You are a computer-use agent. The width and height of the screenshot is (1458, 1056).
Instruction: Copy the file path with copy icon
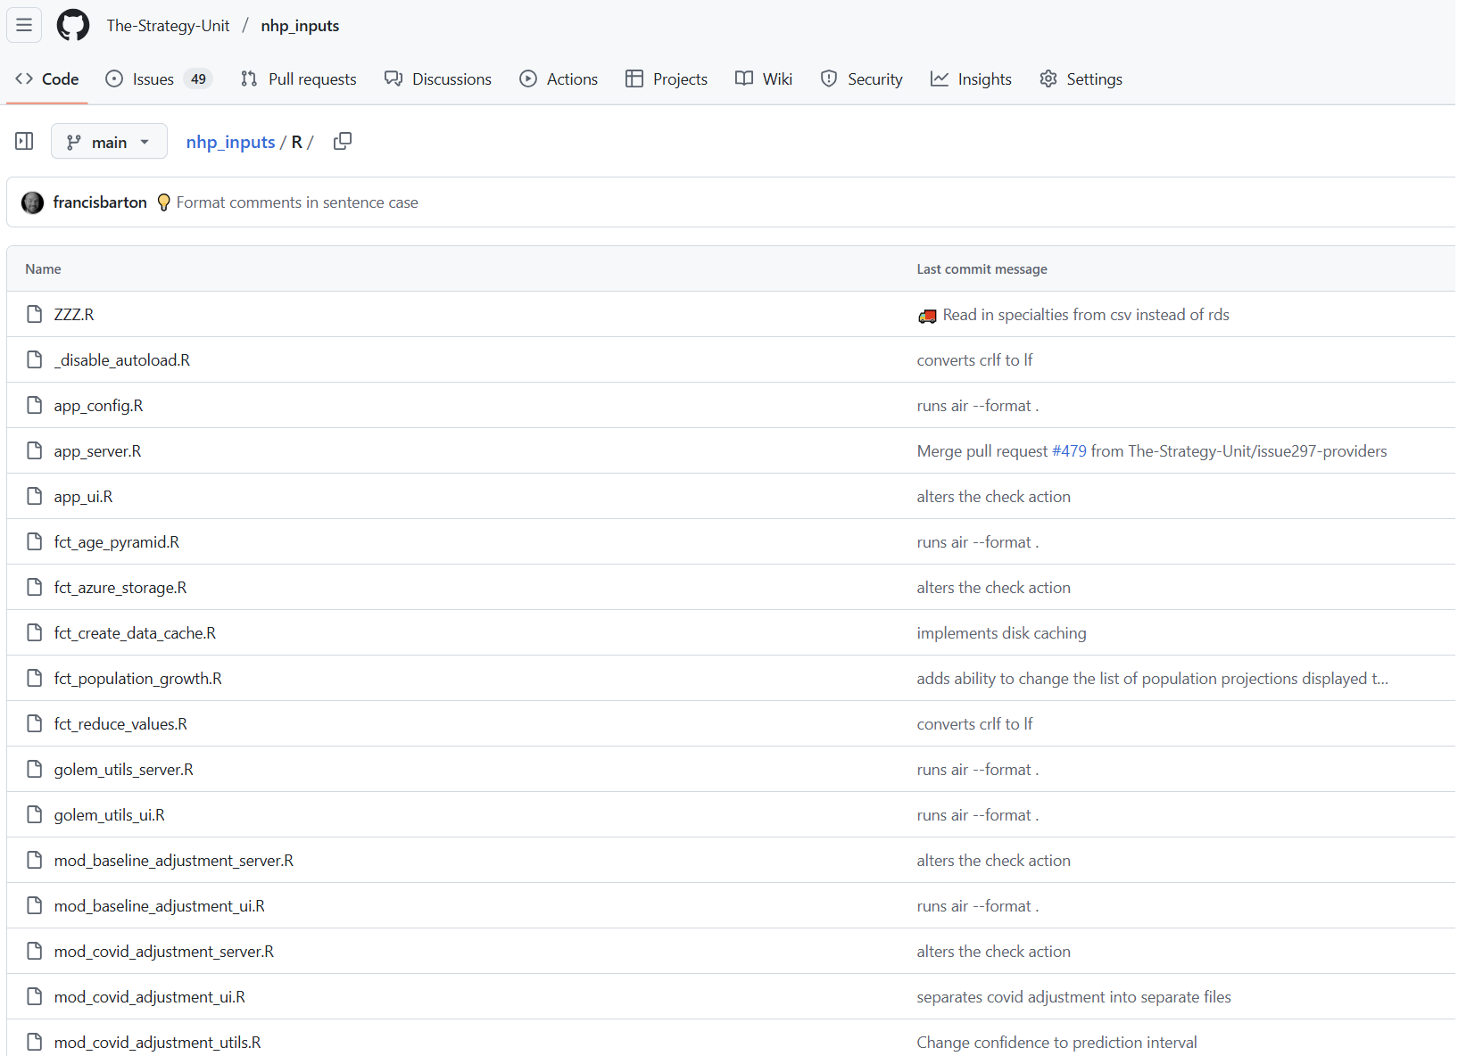click(343, 142)
